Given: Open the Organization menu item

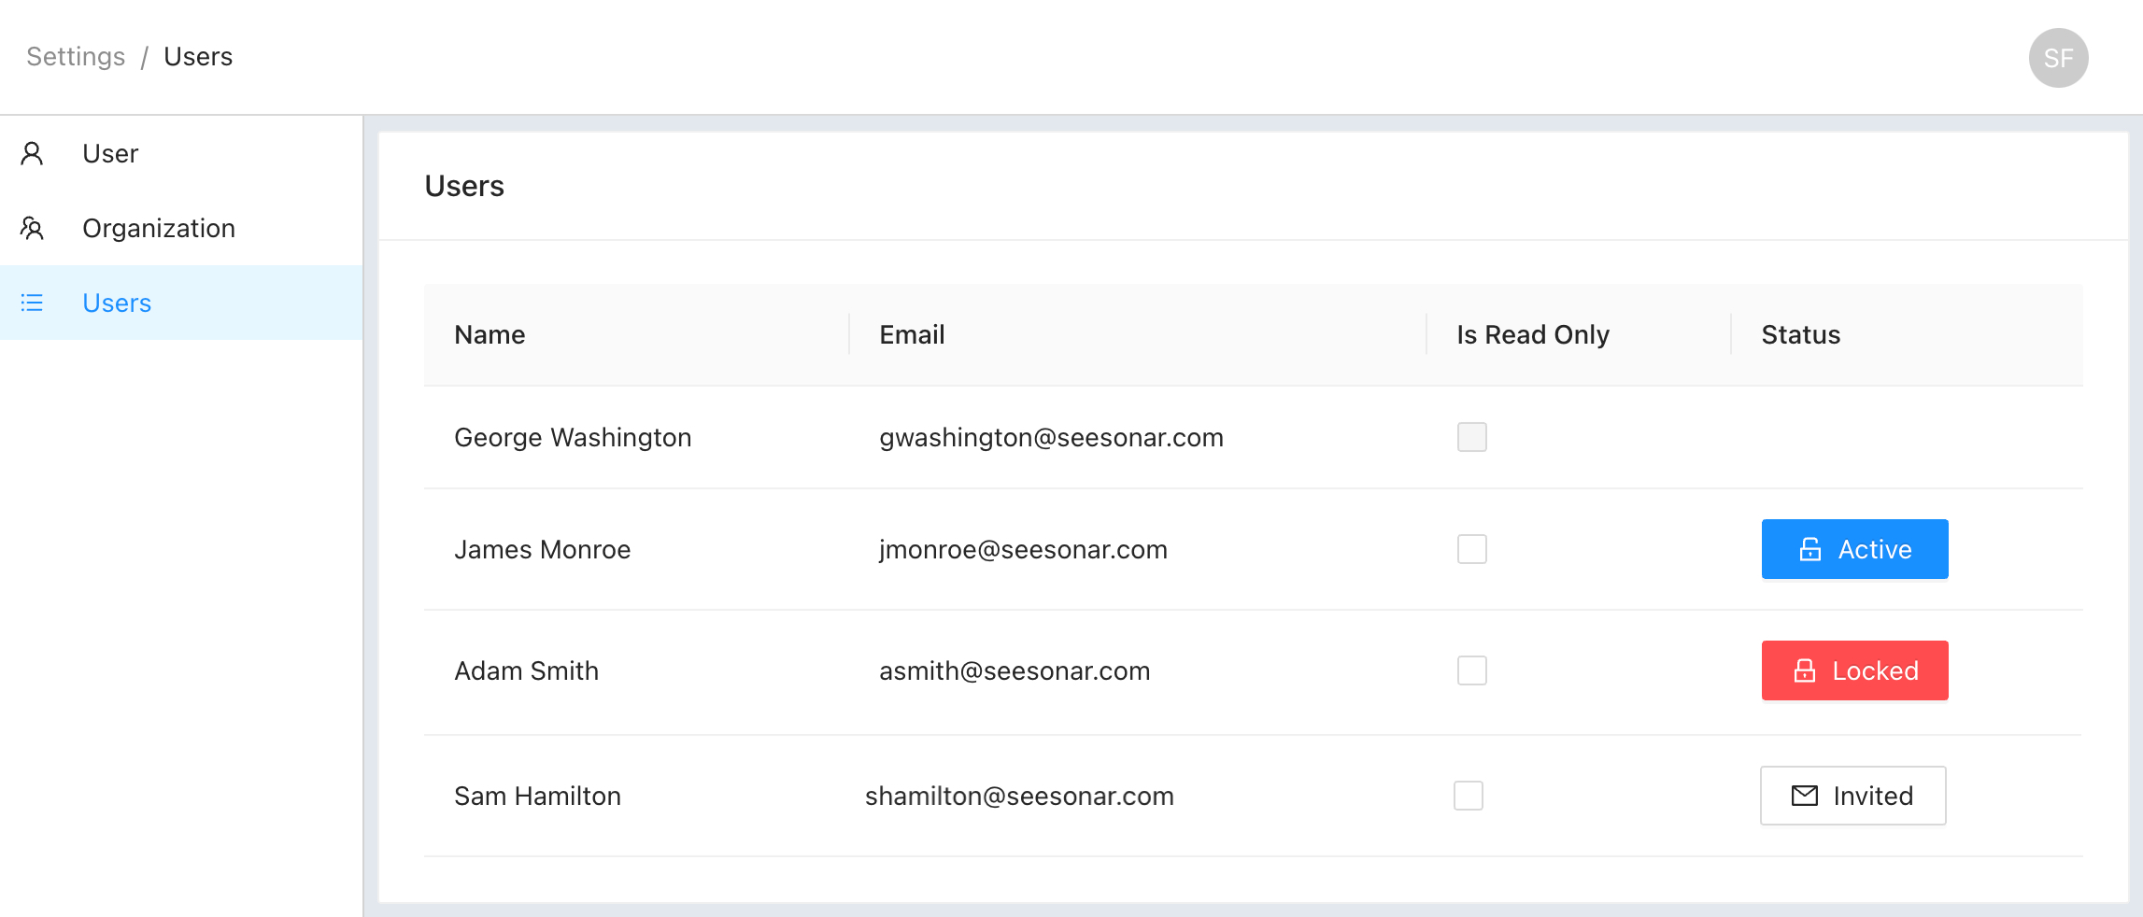Looking at the screenshot, I should [x=181, y=228].
